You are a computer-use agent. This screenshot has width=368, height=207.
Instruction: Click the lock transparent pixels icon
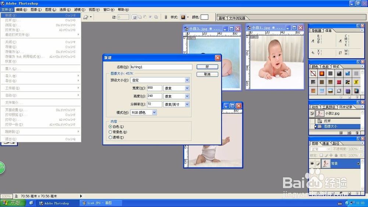click(x=321, y=155)
